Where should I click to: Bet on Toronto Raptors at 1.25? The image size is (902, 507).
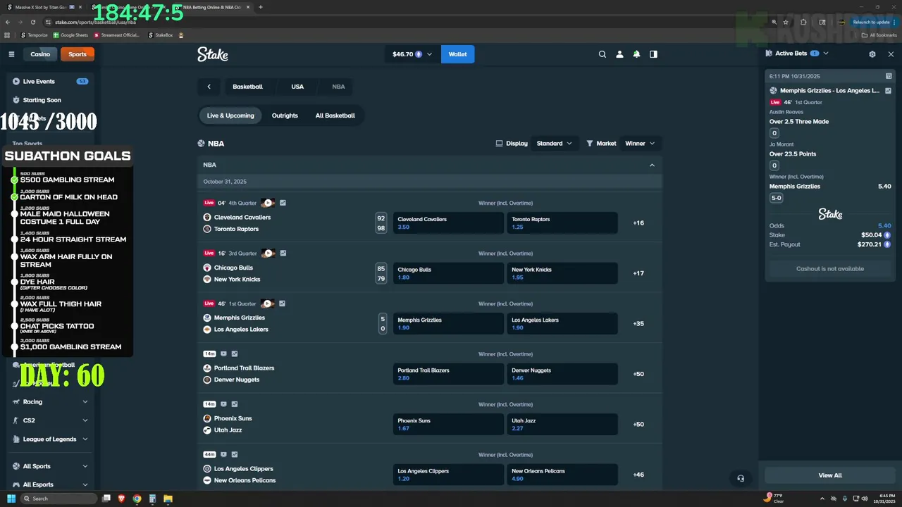coord(562,223)
